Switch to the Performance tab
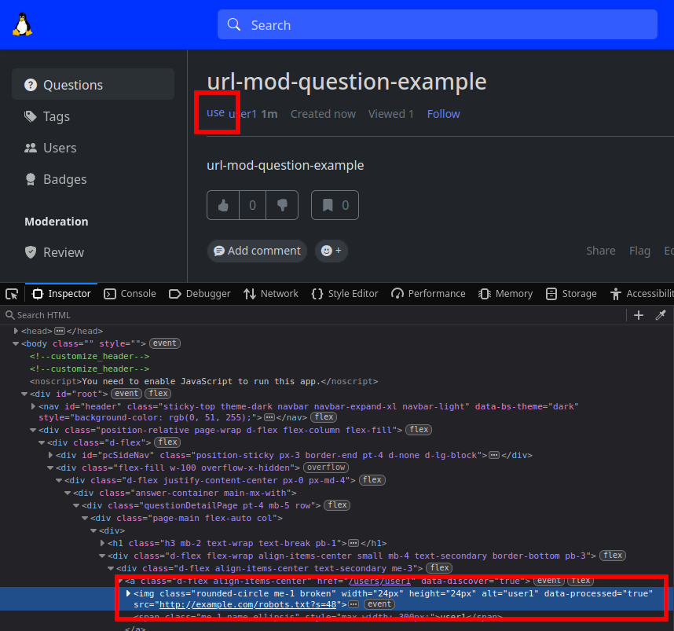Image resolution: width=674 pixels, height=631 pixels. (x=428, y=294)
